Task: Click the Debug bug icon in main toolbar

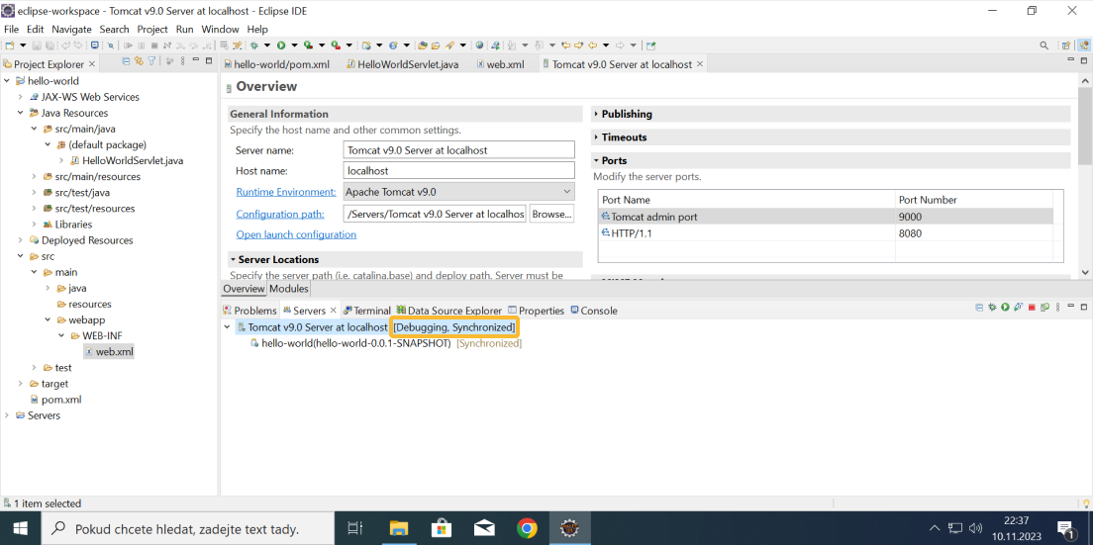Action: (x=254, y=45)
